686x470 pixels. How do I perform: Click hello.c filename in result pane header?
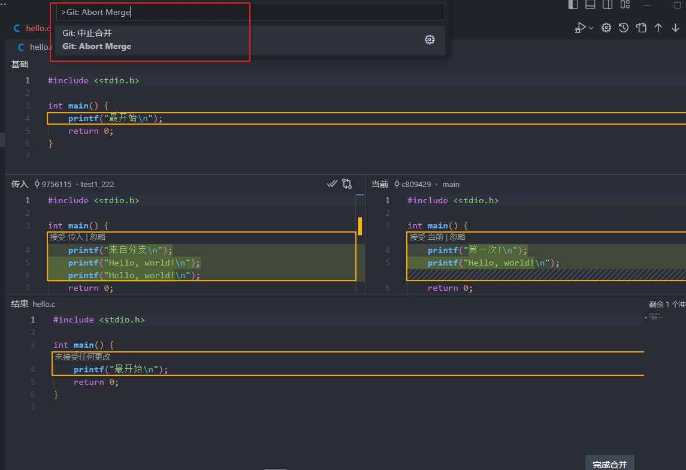pyautogui.click(x=44, y=304)
